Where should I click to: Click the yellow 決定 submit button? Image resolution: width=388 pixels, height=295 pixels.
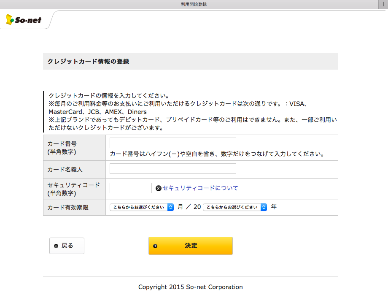(x=191, y=246)
